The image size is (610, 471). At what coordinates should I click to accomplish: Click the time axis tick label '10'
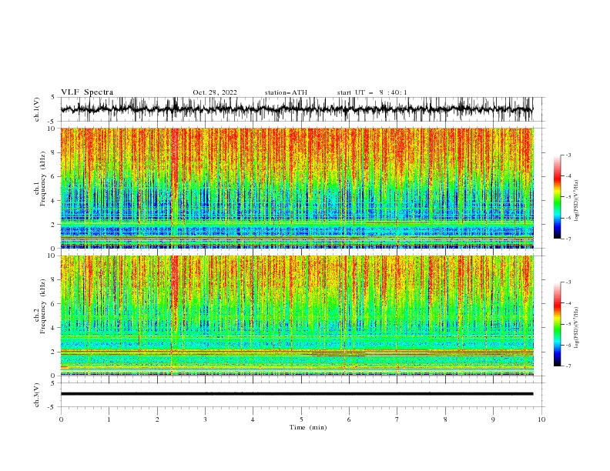(541, 419)
